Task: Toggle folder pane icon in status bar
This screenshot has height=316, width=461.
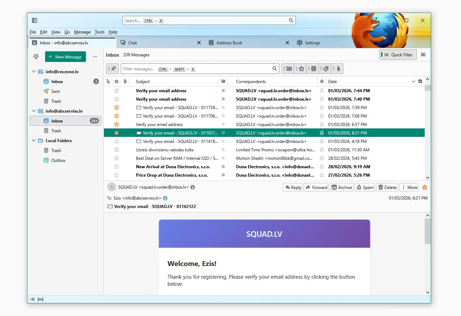Action: [32, 299]
